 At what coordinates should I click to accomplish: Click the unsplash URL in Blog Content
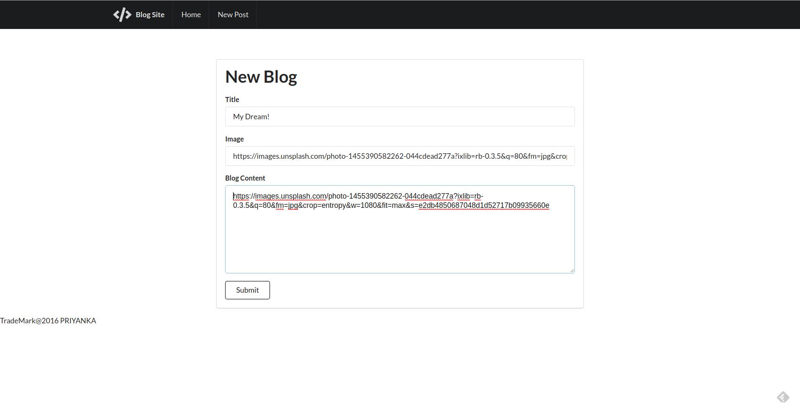point(357,196)
